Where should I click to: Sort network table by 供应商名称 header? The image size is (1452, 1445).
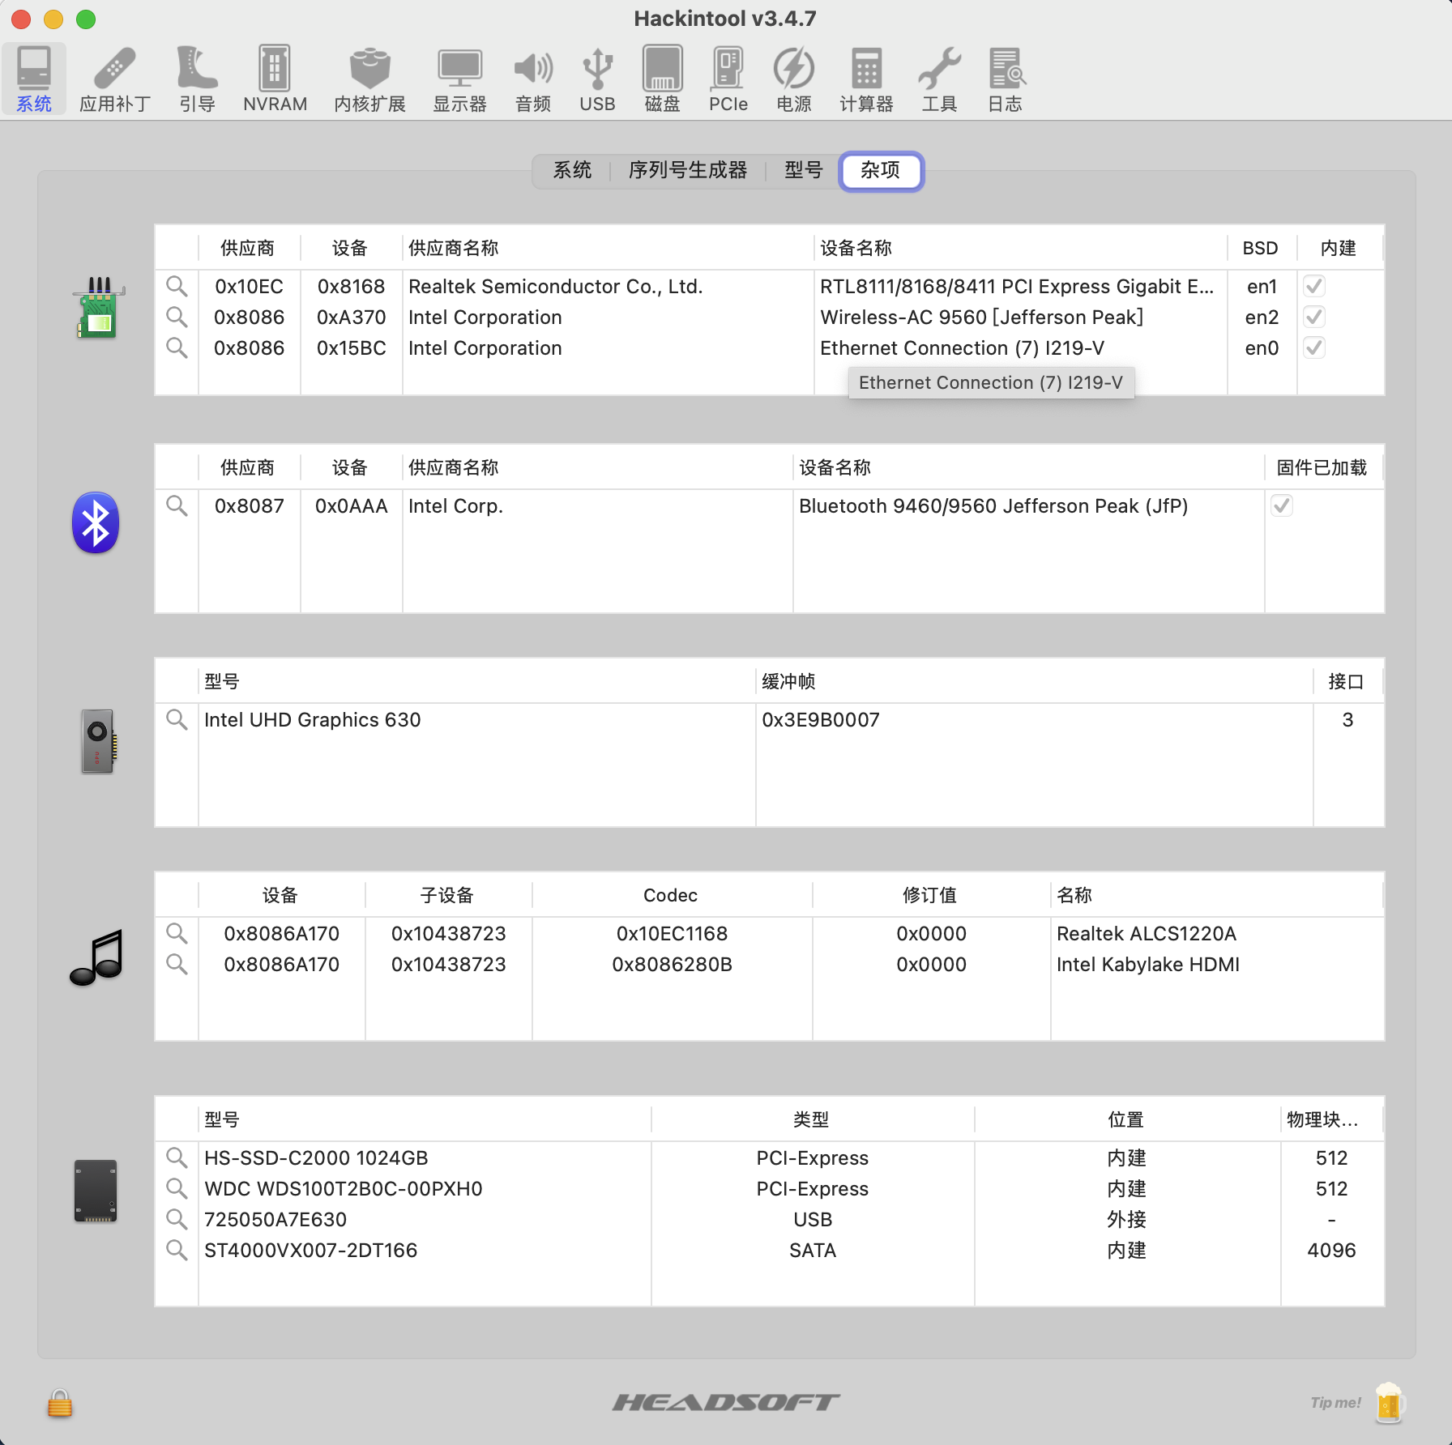pyautogui.click(x=608, y=248)
